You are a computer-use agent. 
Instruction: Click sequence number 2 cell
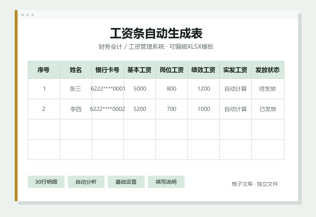pos(44,109)
